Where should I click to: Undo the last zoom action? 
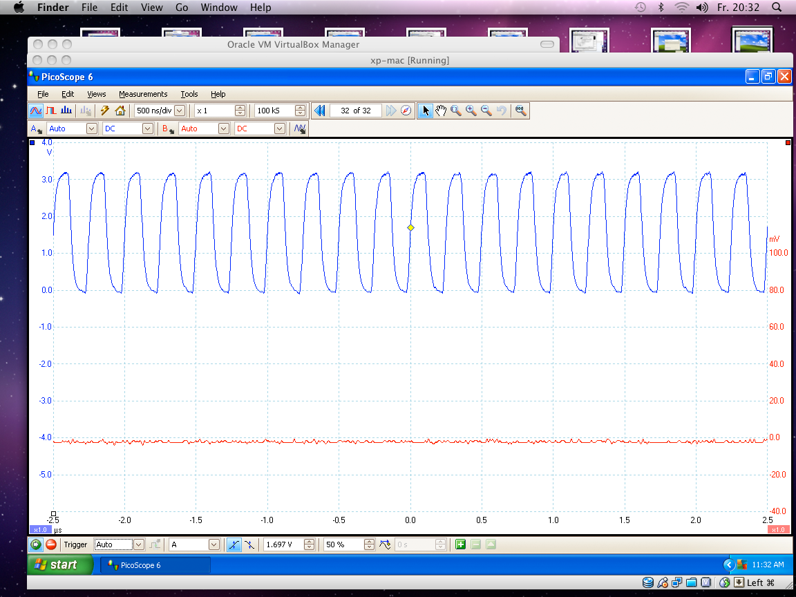tap(501, 110)
